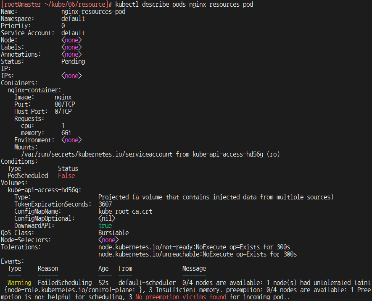
Task: Click the Image value nginx
Action: 63,97
